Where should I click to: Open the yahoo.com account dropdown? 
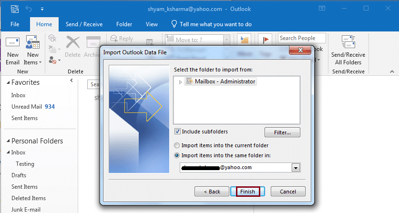point(296,168)
